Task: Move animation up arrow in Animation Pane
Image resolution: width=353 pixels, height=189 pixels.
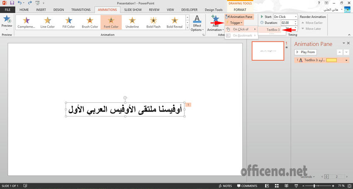Action: tap(339, 52)
